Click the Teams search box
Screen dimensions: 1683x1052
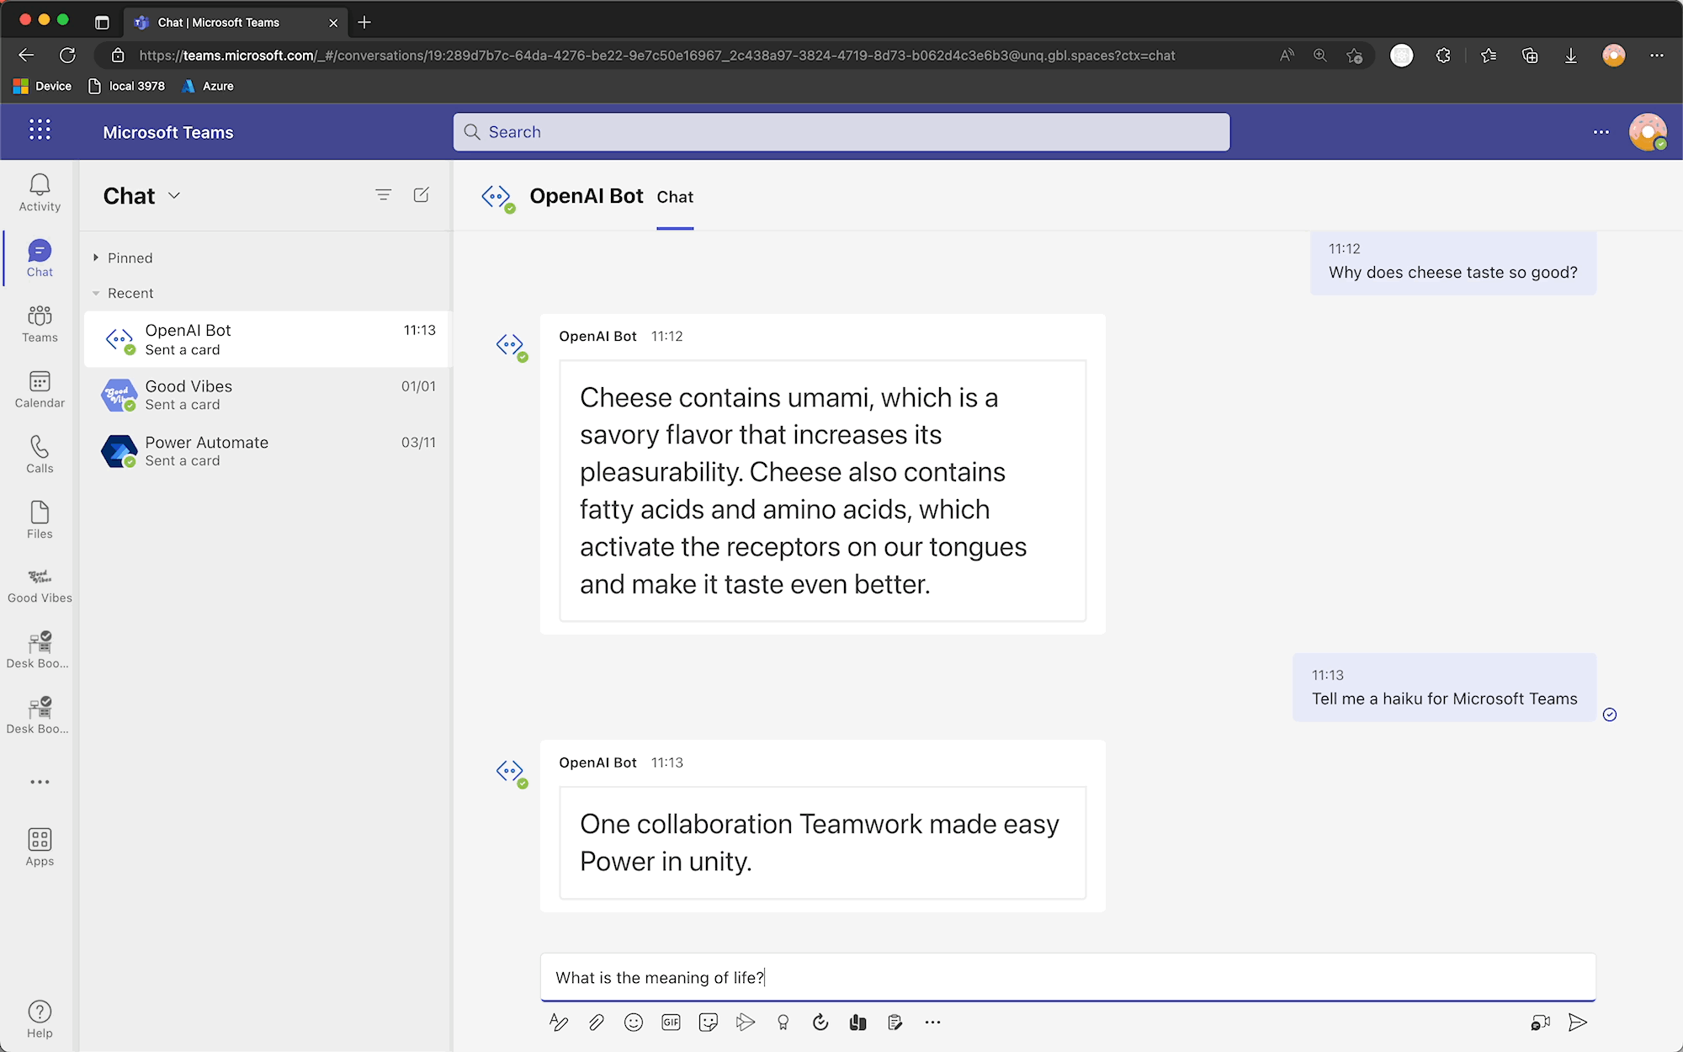coord(841,132)
